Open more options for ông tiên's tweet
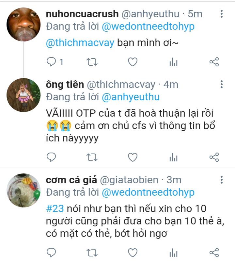Screen dimensions: 235x262 click(222, 84)
